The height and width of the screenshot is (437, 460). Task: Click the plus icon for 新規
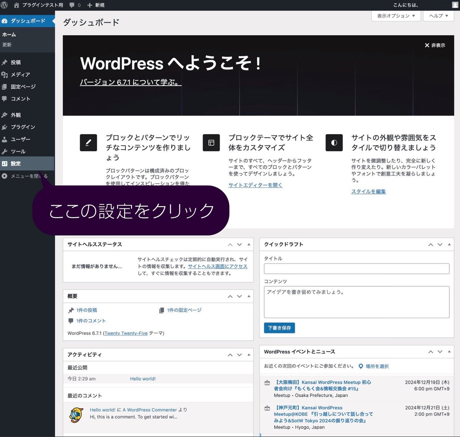pyautogui.click(x=90, y=5)
